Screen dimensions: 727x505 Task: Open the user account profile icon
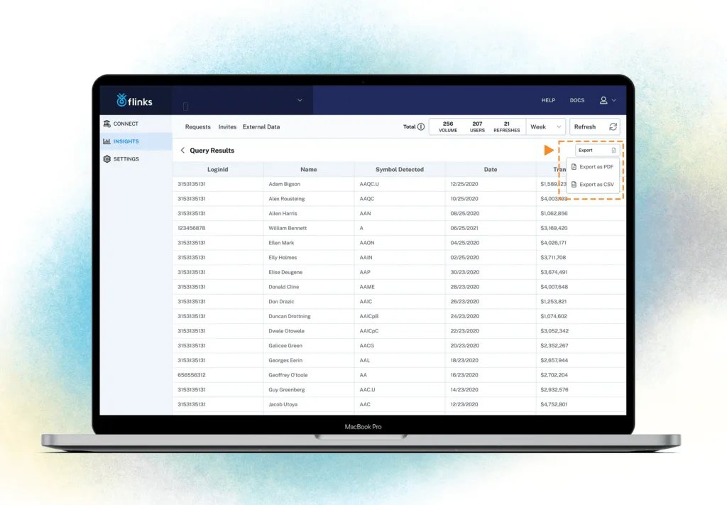(604, 100)
